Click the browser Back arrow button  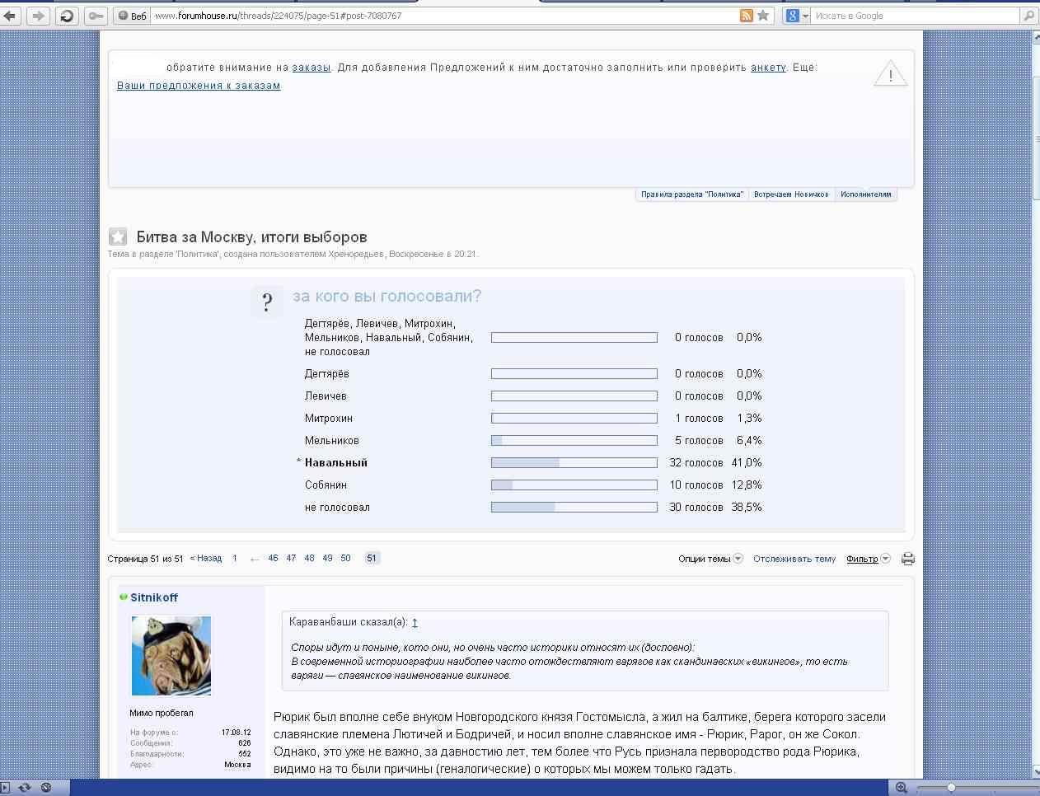click(11, 16)
